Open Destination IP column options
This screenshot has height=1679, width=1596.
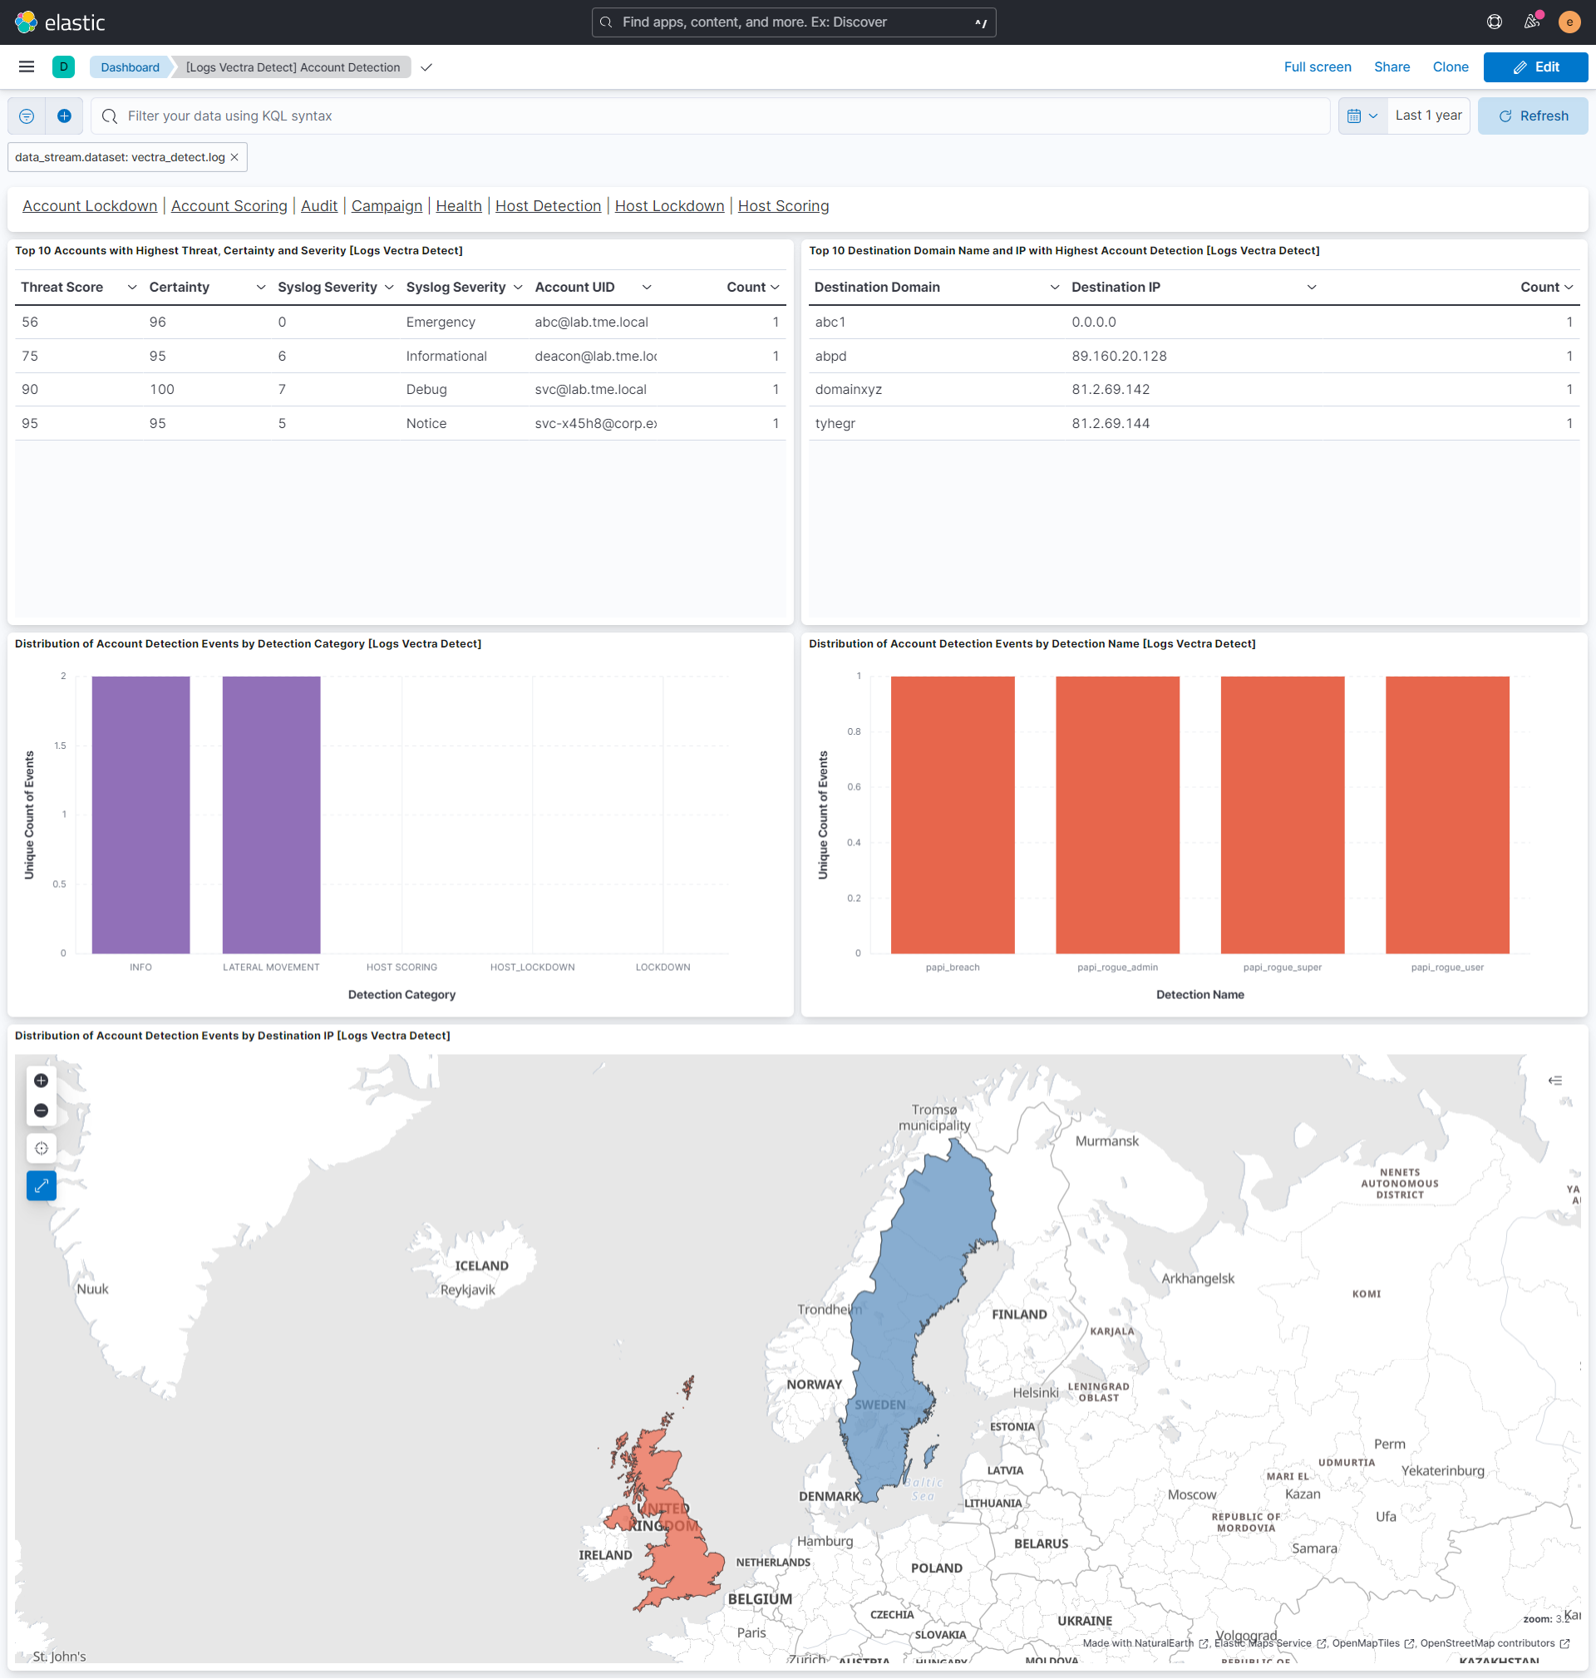tap(1311, 288)
